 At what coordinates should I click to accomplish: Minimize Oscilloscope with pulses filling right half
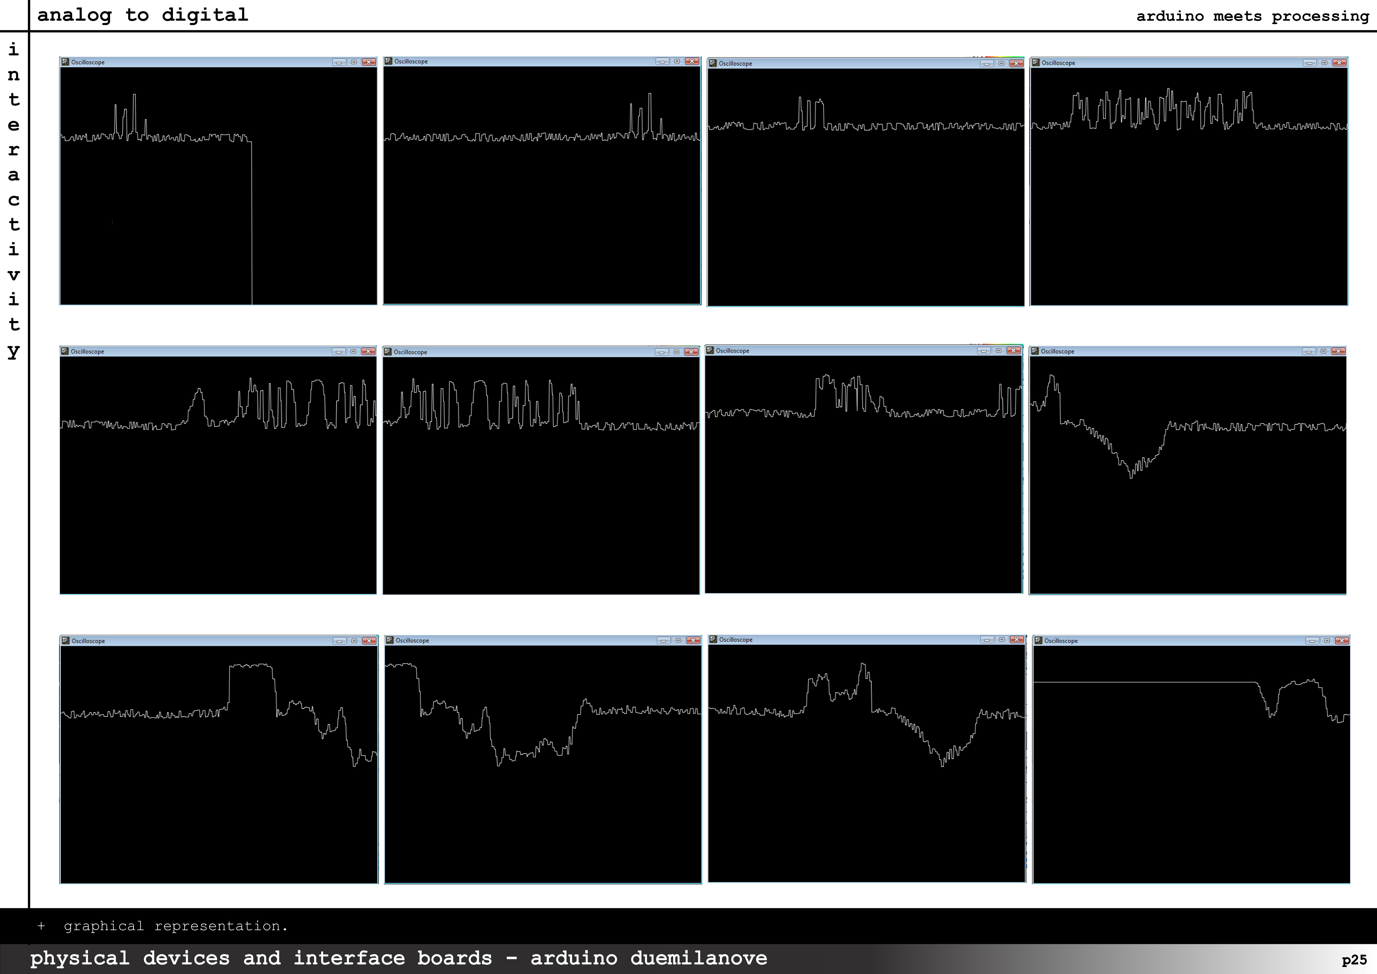[338, 352]
